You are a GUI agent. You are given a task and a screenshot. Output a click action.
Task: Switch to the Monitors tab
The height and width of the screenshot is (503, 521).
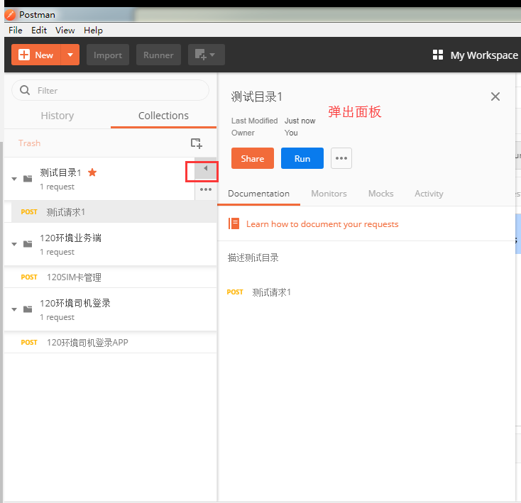329,194
